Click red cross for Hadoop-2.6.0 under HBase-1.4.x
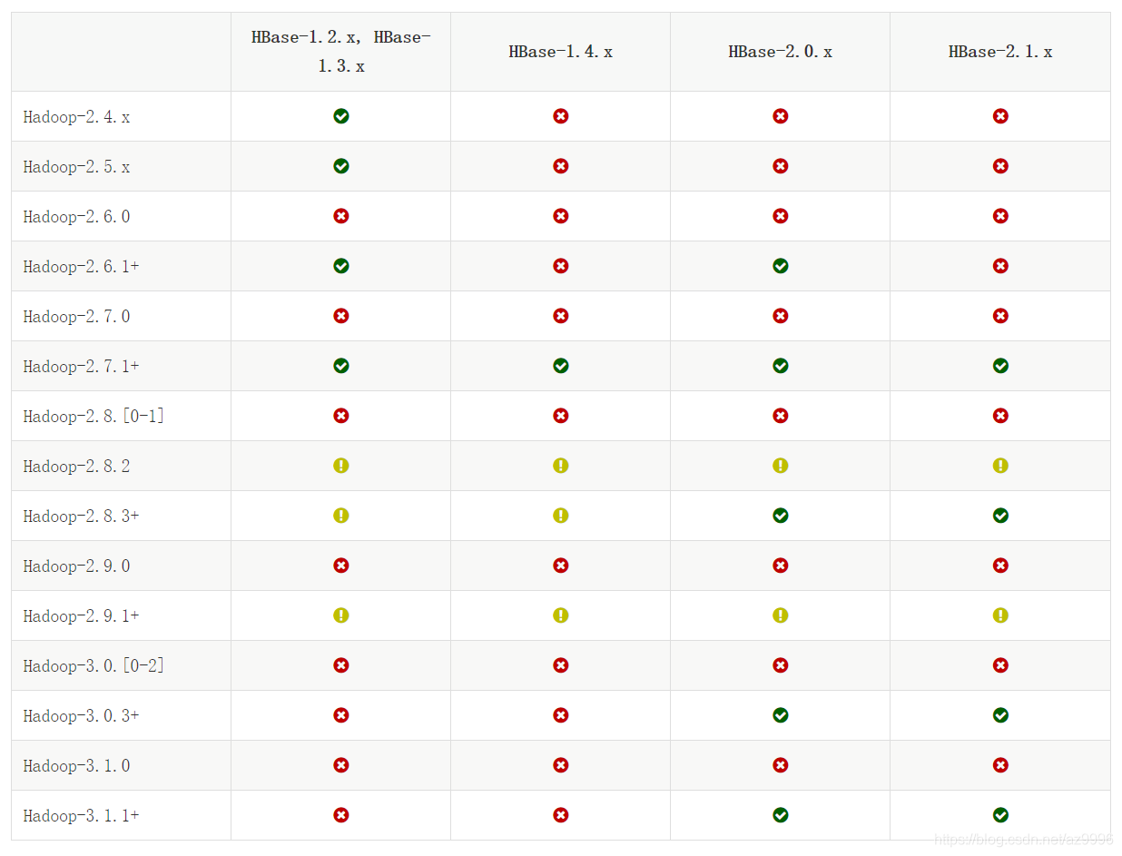 click(x=561, y=216)
